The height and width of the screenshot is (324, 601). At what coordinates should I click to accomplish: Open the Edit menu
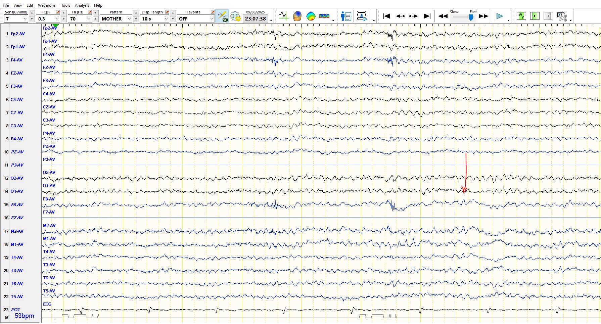[x=30, y=5]
